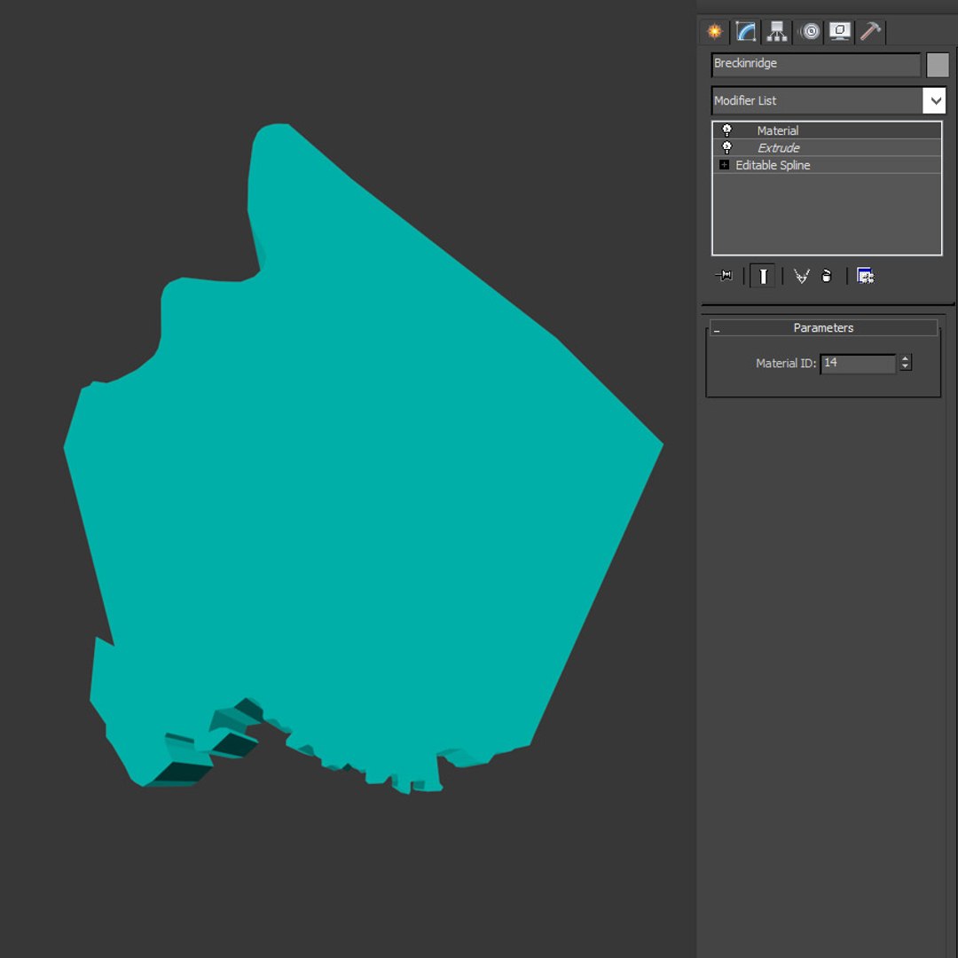Remove modifier from the stack icon
The width and height of the screenshot is (958, 958).
[827, 276]
